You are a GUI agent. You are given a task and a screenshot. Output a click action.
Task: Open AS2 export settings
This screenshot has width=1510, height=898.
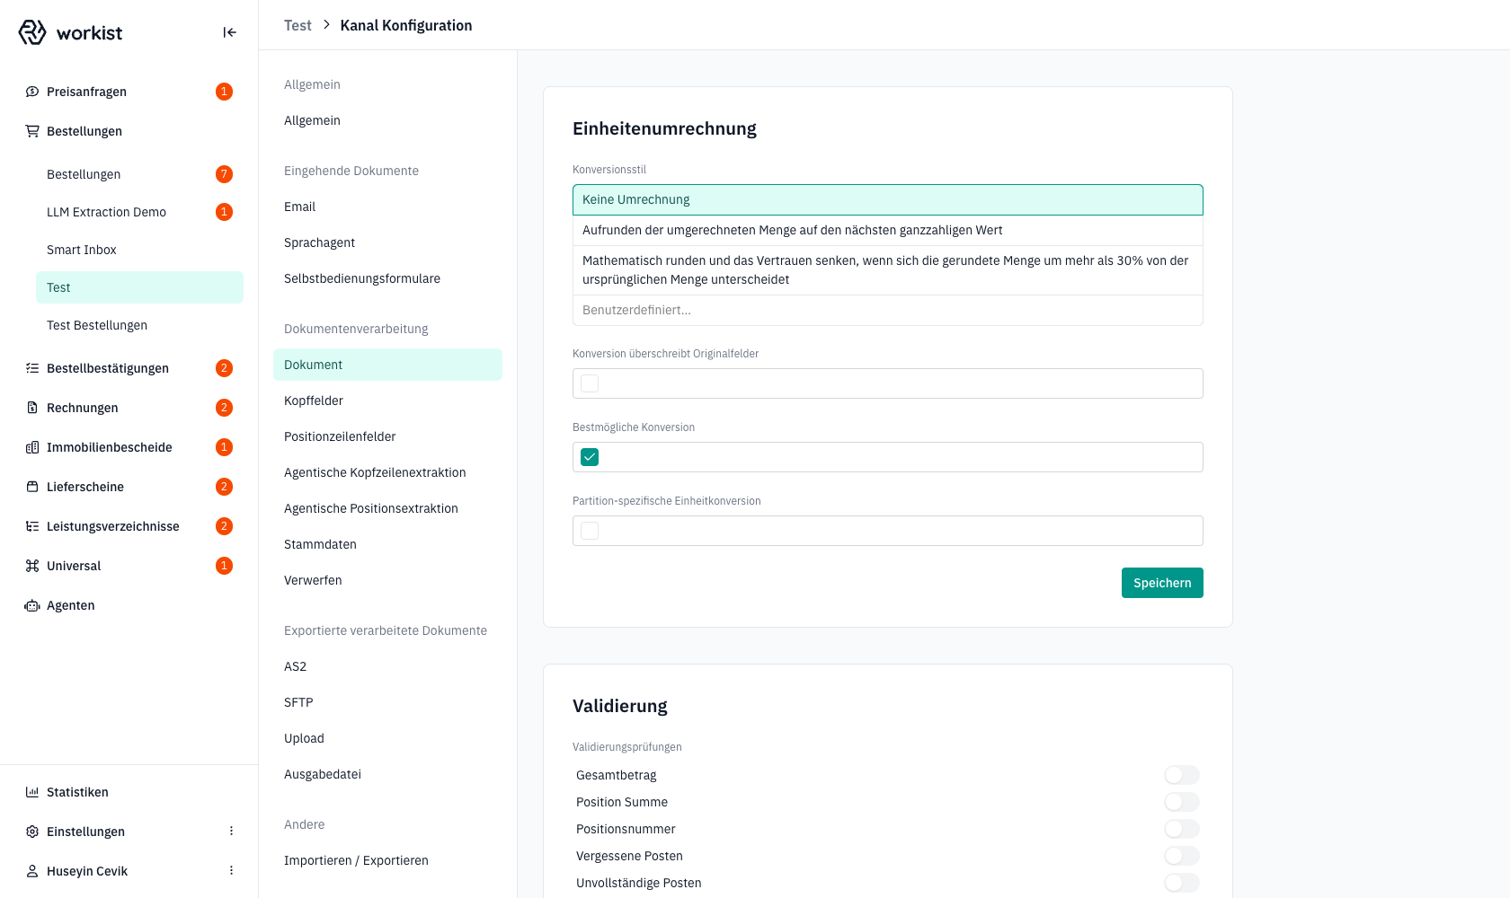pyautogui.click(x=387, y=666)
